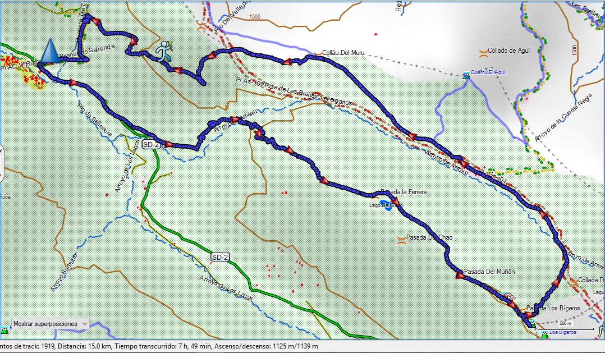Image resolution: width=605 pixels, height=353 pixels.
Task: Click Ascenso/descenso 1125 m/1139 m status text
Action: point(267,346)
